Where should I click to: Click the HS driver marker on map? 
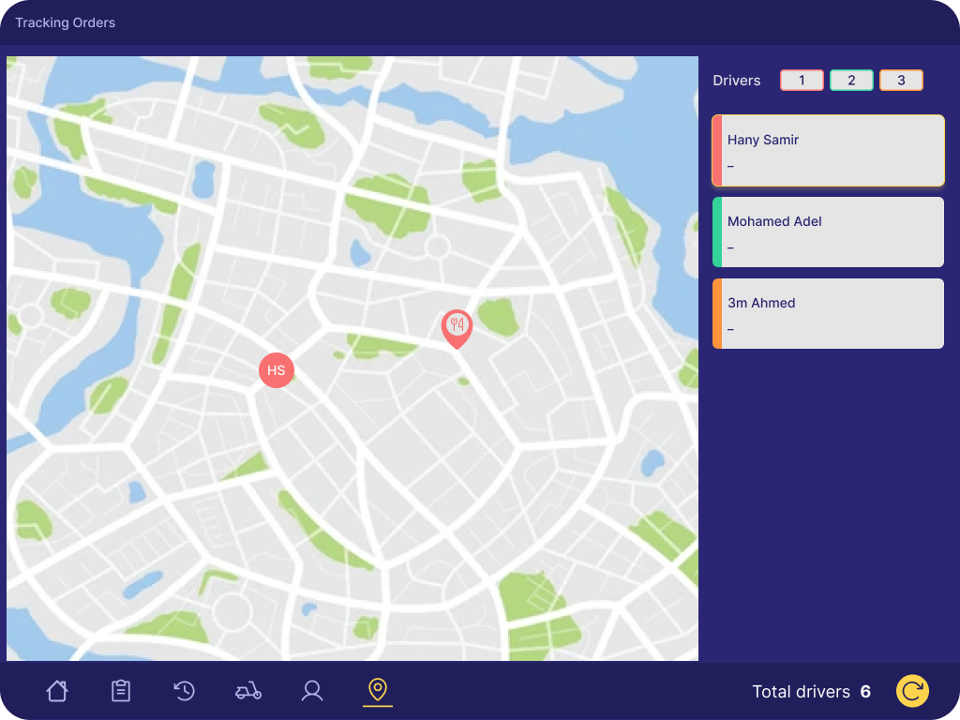click(x=277, y=370)
